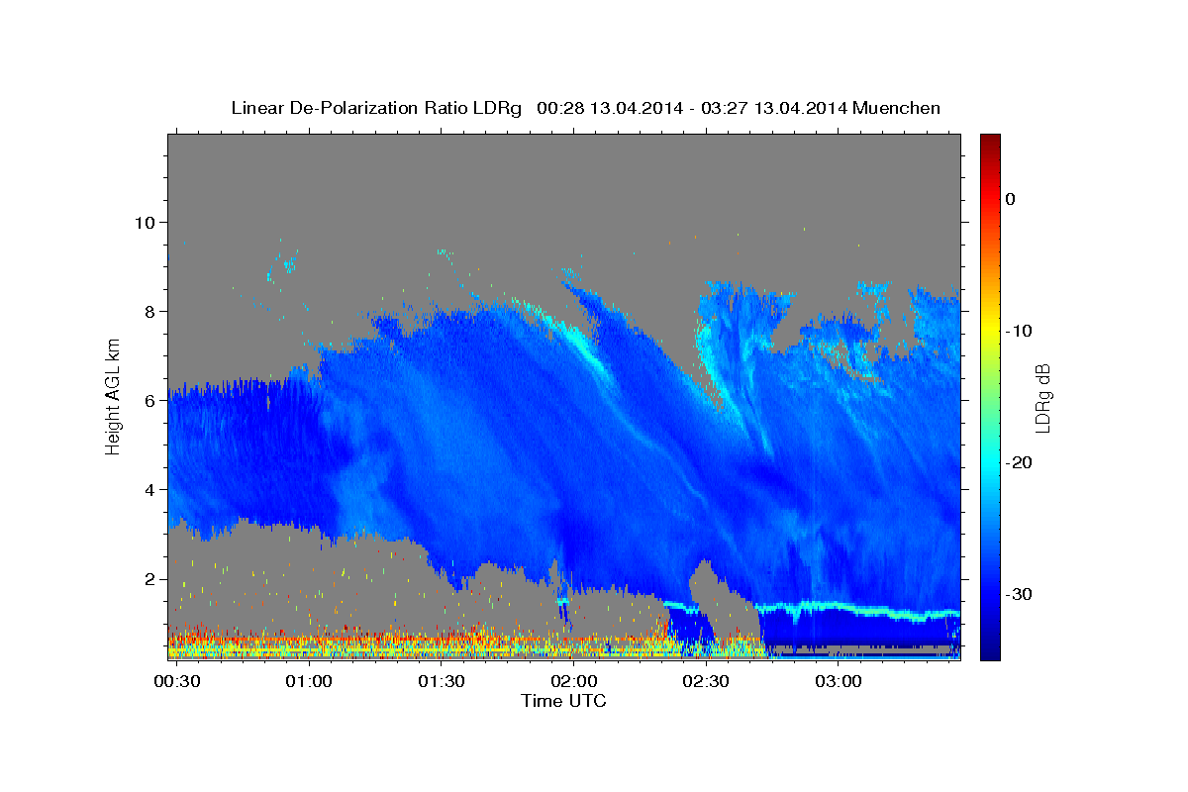
Task: Click 'Muenchen' in the plot title
Action: pyautogui.click(x=897, y=108)
